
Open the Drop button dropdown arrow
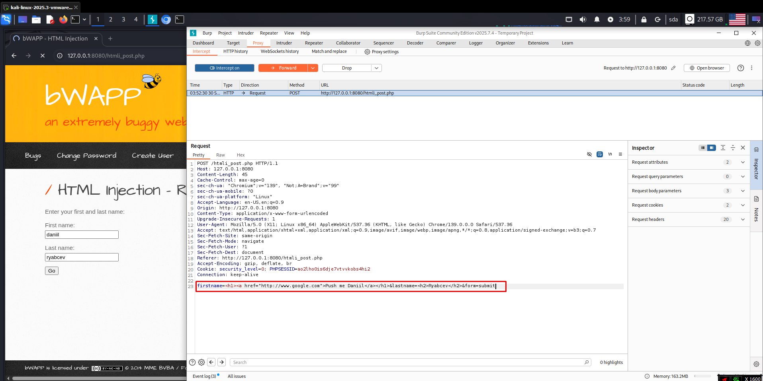click(376, 68)
